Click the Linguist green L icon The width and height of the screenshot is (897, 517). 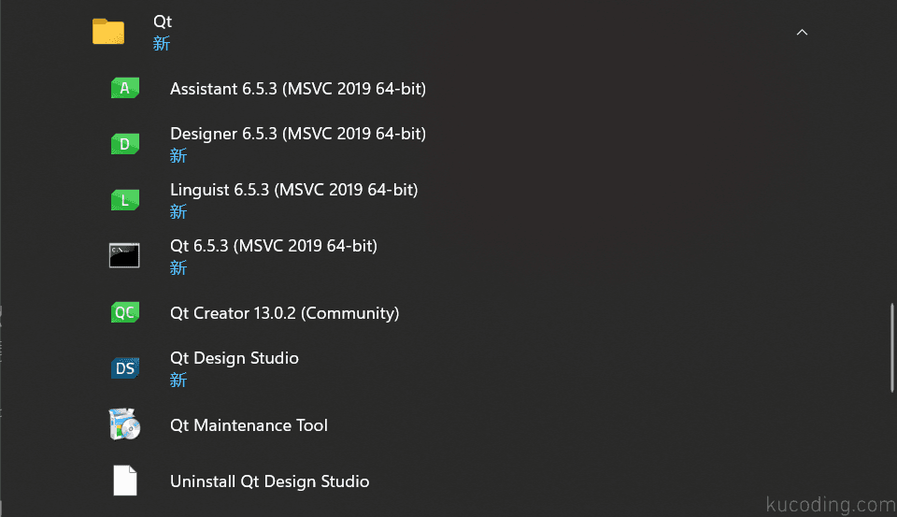click(x=124, y=200)
